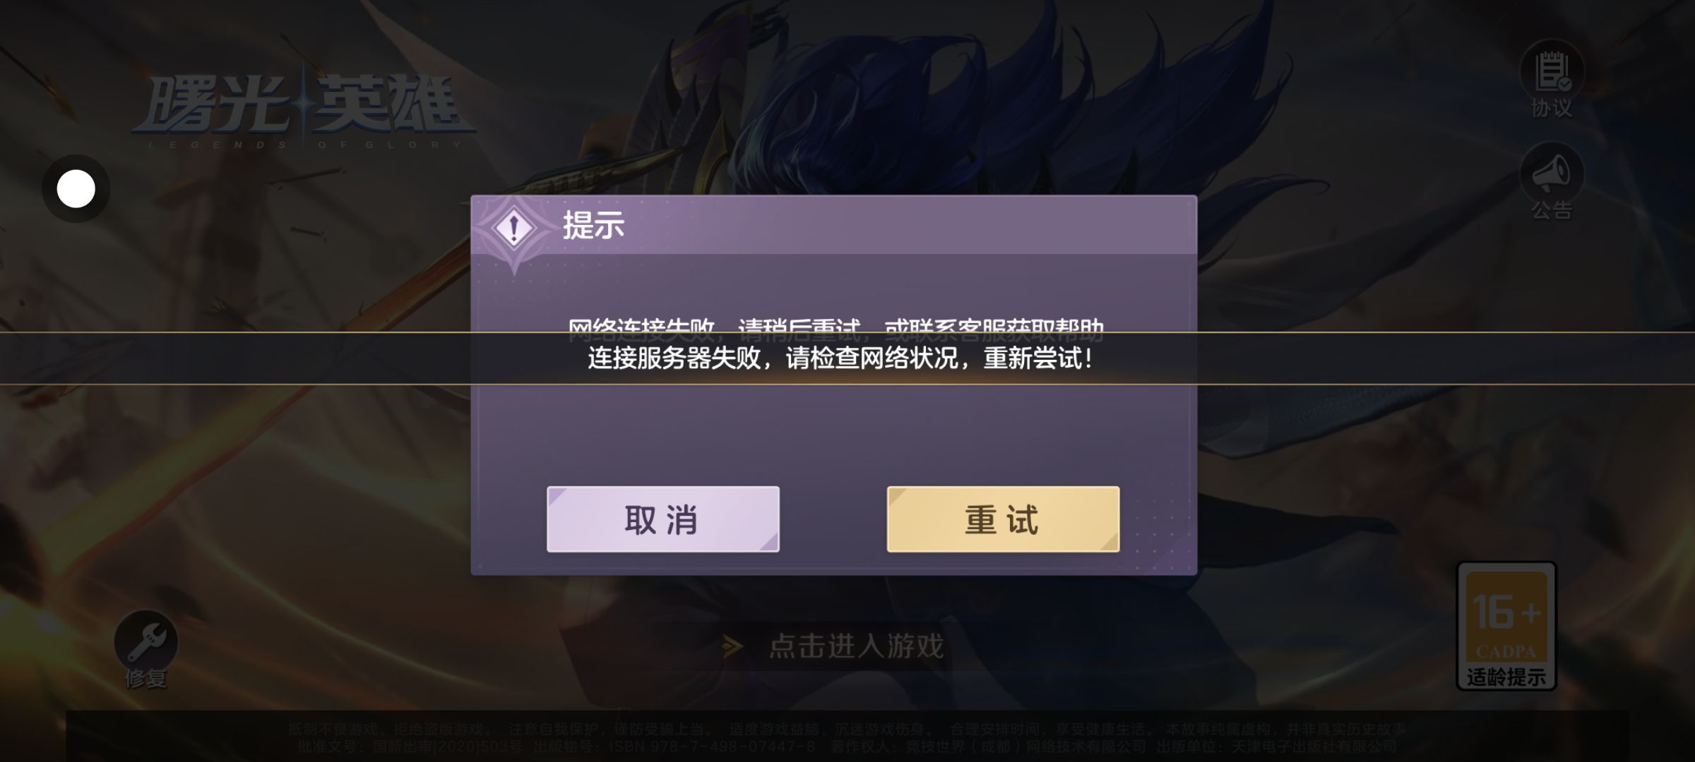Open the 协议 agreement document icon
The height and width of the screenshot is (762, 1695).
pyautogui.click(x=1552, y=71)
